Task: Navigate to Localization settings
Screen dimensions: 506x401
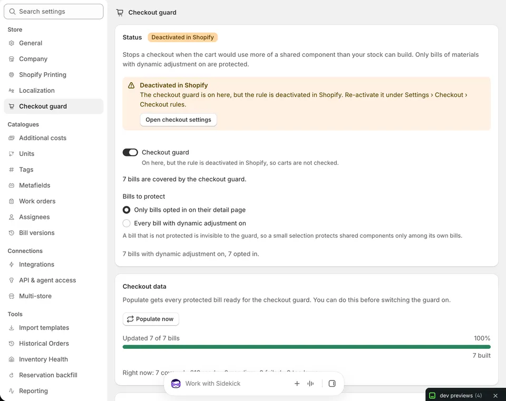Action: coord(54,90)
